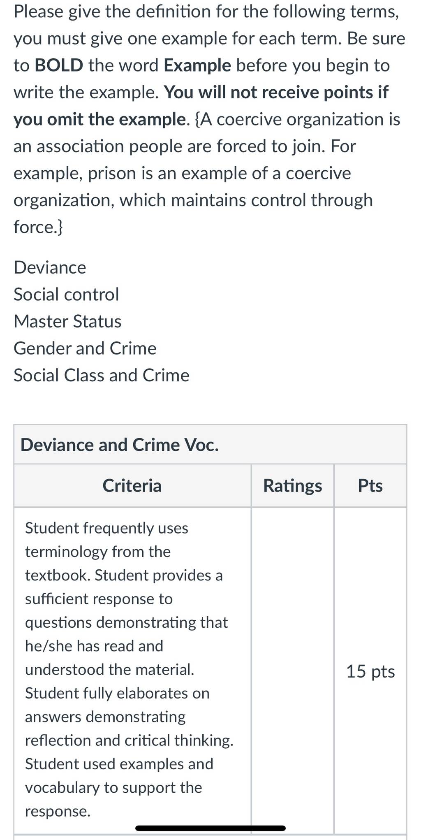Screen dimensions: 421x840
Task: Click the Criteria column header
Action: click(132, 486)
